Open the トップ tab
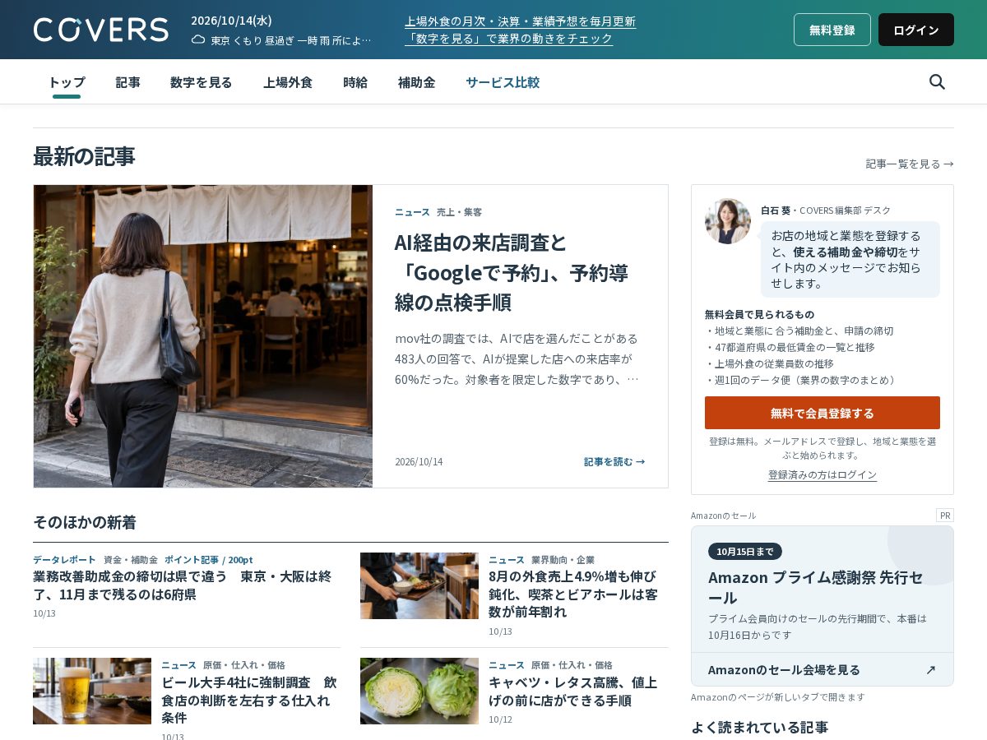 point(67,82)
